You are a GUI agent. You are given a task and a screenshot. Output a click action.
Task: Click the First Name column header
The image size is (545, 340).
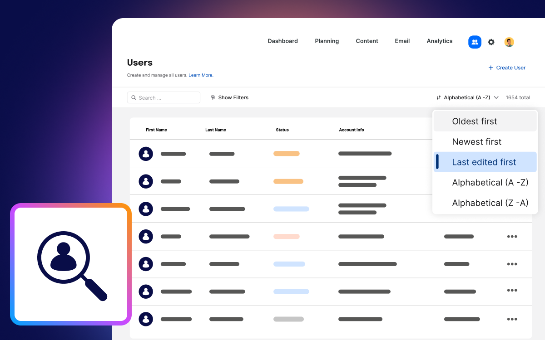(156, 130)
